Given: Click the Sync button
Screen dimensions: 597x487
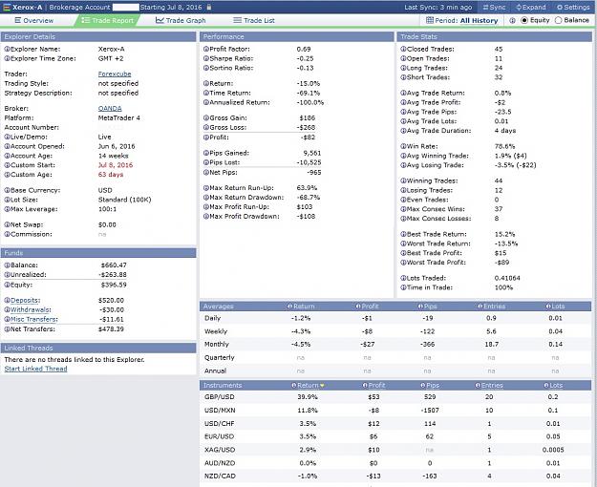Looking at the screenshot, I should click(x=494, y=8).
